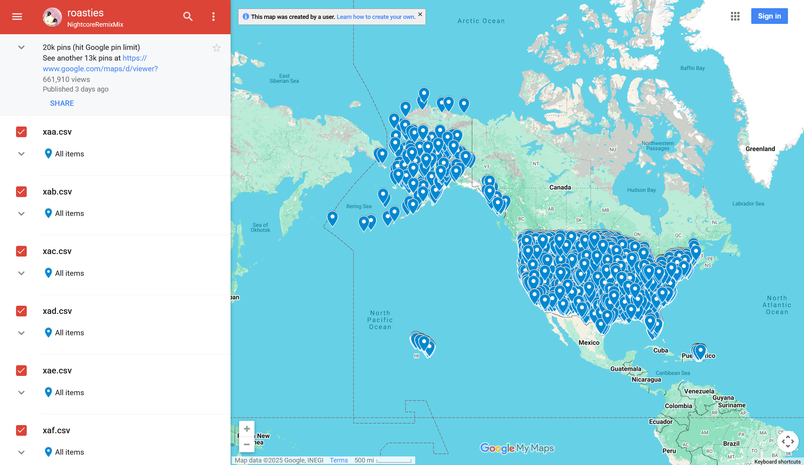
Task: Click the info icon in the map notice
Action: [x=246, y=16]
